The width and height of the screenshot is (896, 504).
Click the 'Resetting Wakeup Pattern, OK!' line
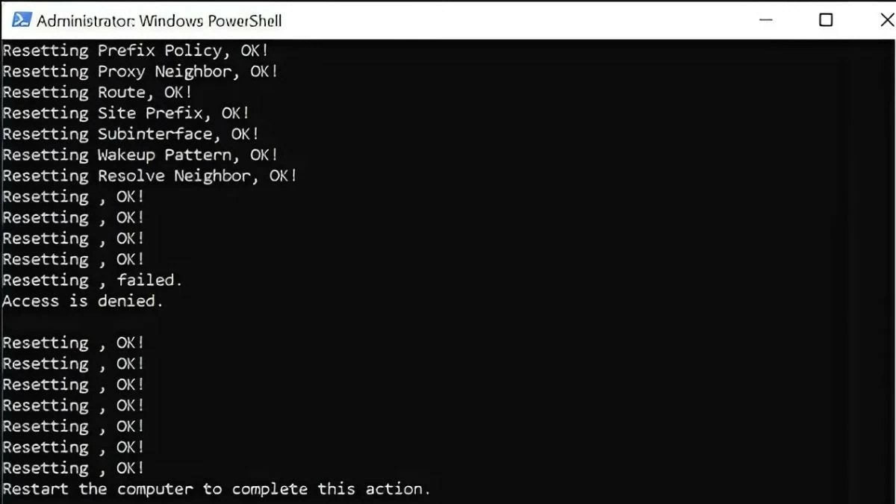[x=140, y=155]
